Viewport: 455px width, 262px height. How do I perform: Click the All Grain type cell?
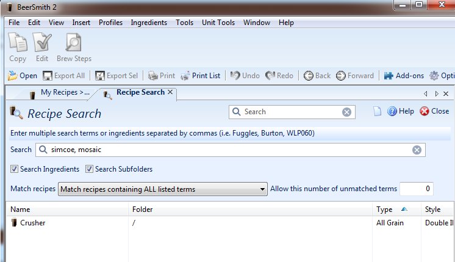[x=390, y=223]
